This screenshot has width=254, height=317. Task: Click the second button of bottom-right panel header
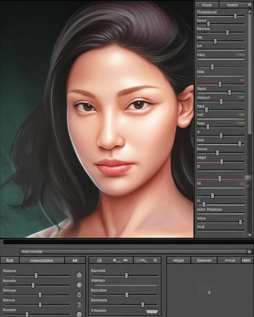pyautogui.click(x=204, y=261)
